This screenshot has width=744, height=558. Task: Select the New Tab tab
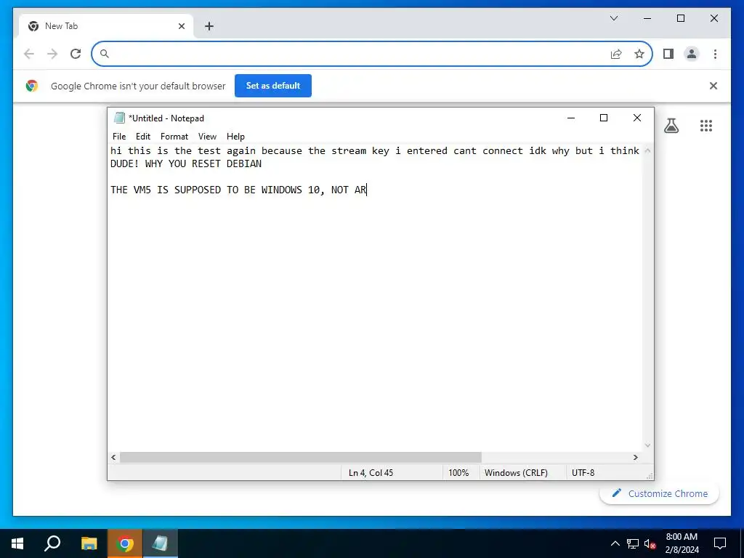(x=105, y=26)
